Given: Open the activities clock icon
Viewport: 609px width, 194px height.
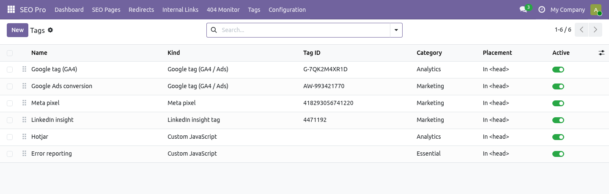Looking at the screenshot, I should point(541,9).
